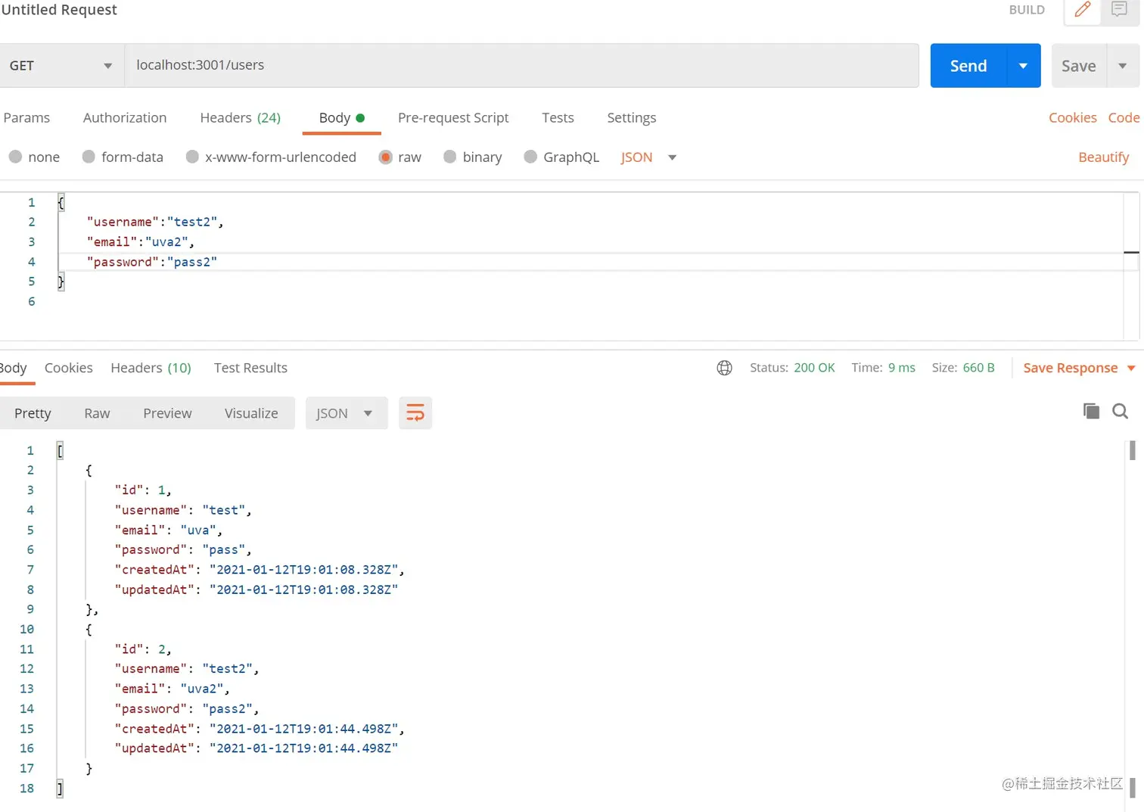Click updatedAt value 2021-01-12T19:01:08.328Z
The height and width of the screenshot is (812, 1144).
point(303,590)
